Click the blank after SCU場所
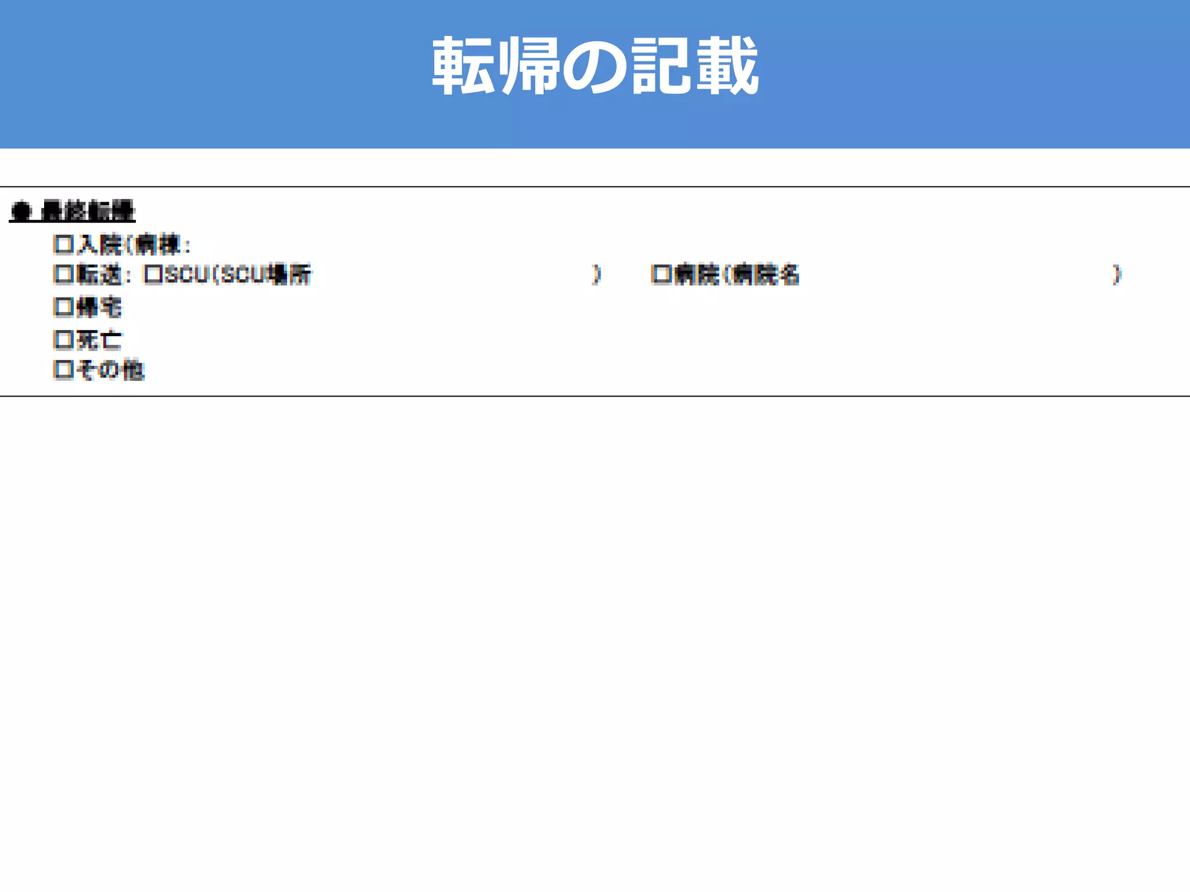 click(451, 274)
